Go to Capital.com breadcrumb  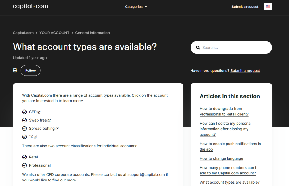(x=23, y=33)
